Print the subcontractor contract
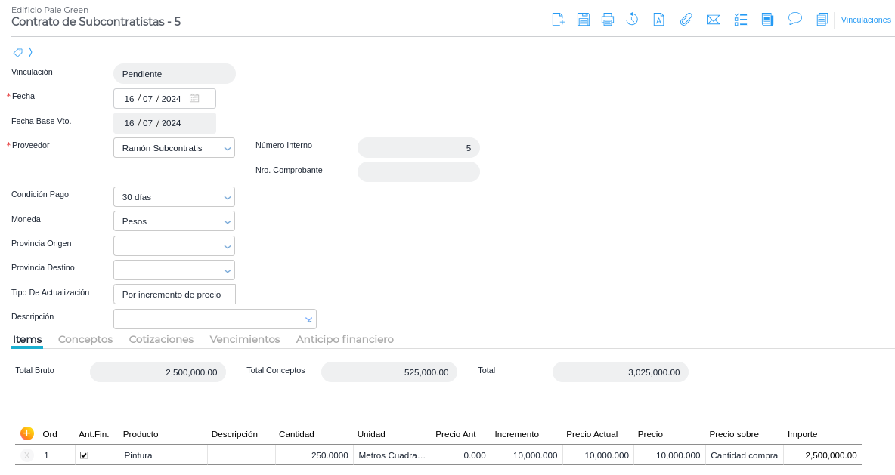Screen dimensions: 895x475 [608, 20]
